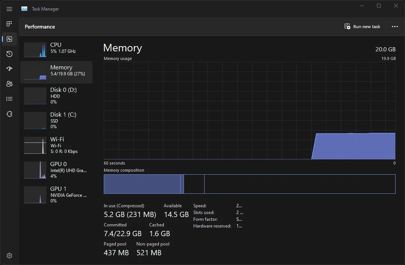Open the Details page icon
The width and height of the screenshot is (405, 265).
pos(9,99)
